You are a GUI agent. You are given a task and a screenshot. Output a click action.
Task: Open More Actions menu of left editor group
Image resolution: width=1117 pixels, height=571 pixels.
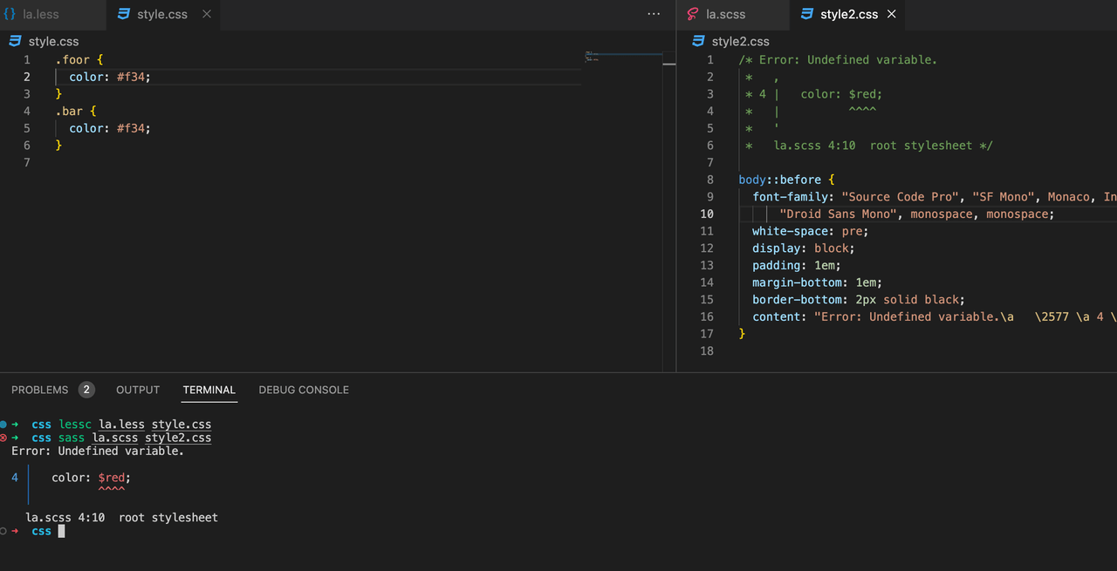654,14
